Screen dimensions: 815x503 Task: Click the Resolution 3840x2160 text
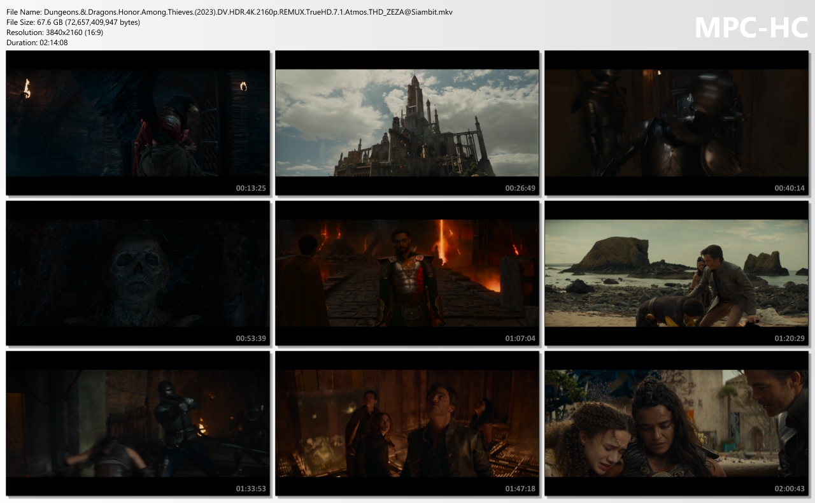pyautogui.click(x=55, y=32)
